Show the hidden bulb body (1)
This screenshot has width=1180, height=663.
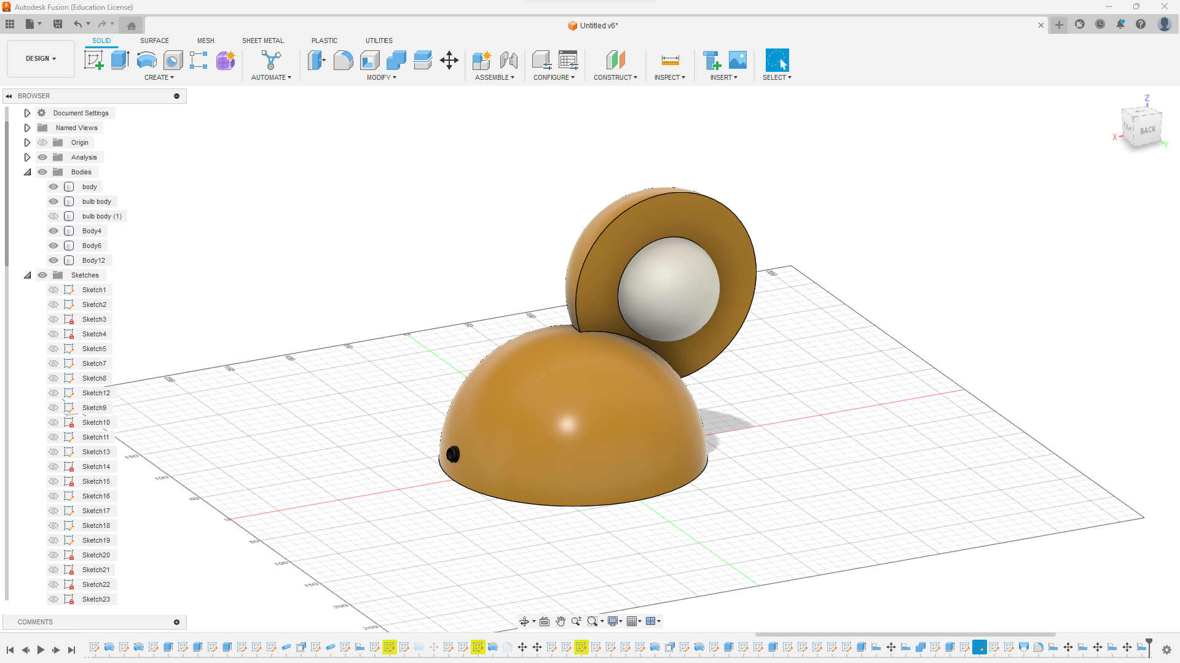click(53, 216)
